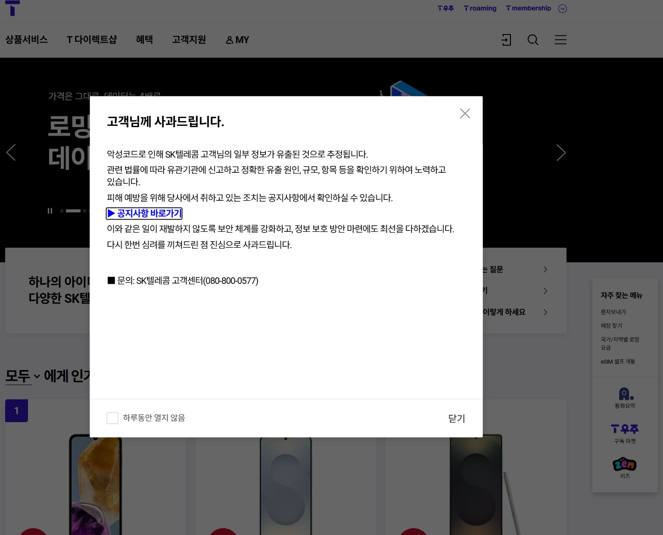Screen dimensions: 663x535
Task: Open the 모두 audience dropdown
Action: [x=23, y=376]
